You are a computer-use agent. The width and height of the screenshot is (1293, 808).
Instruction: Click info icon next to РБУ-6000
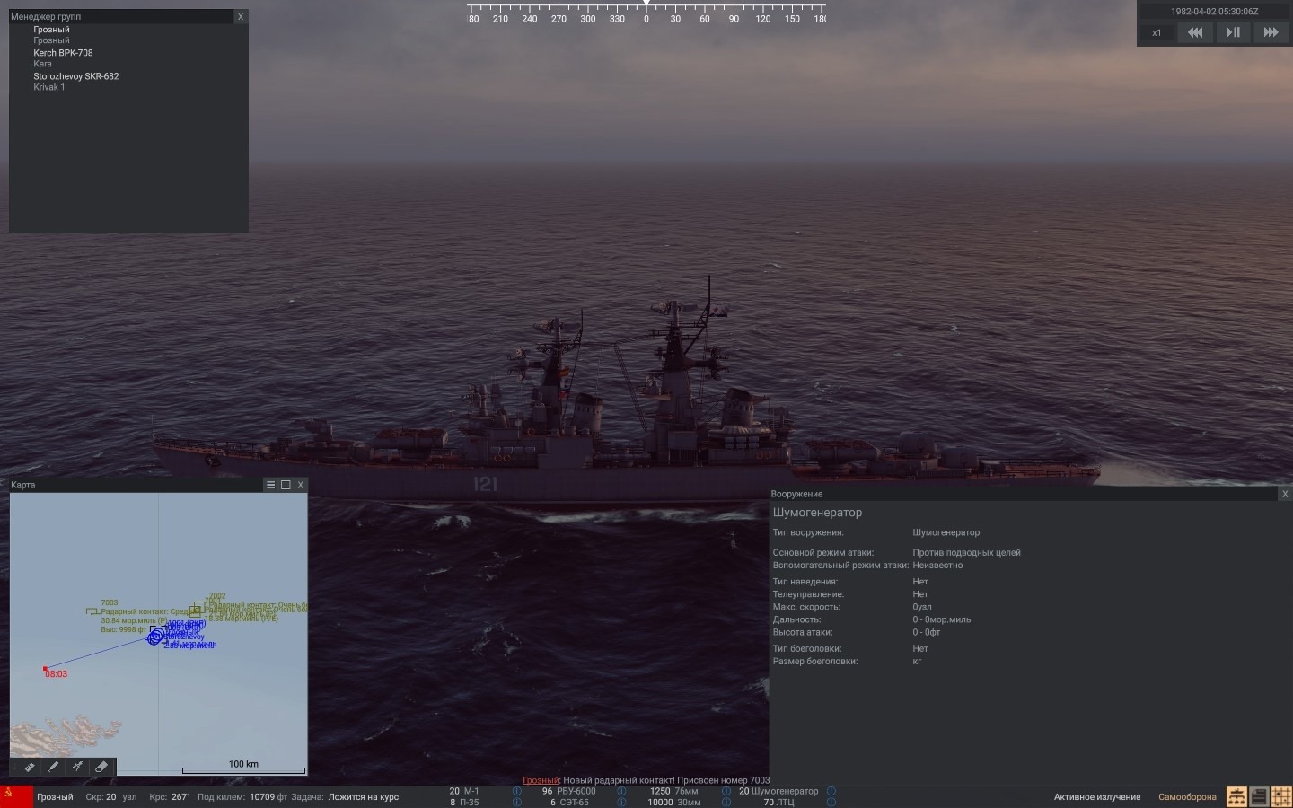click(x=621, y=791)
